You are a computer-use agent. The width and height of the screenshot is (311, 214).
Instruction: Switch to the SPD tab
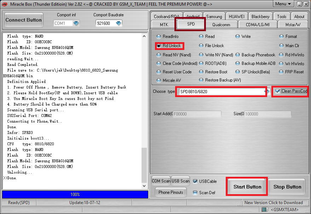pyautogui.click(x=191, y=24)
